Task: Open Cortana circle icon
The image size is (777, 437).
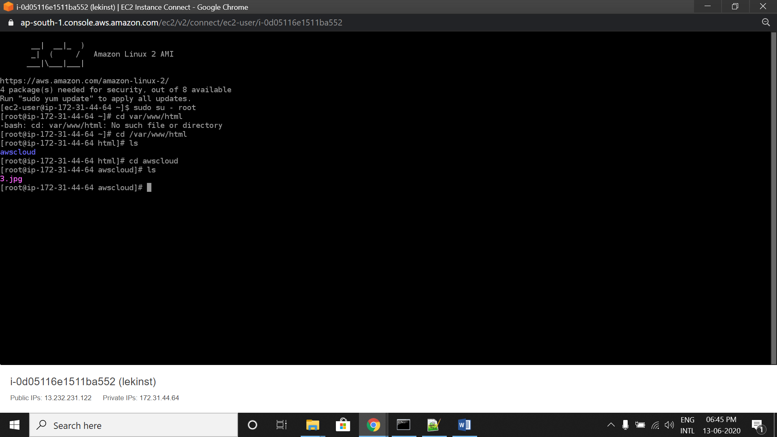Action: click(252, 425)
